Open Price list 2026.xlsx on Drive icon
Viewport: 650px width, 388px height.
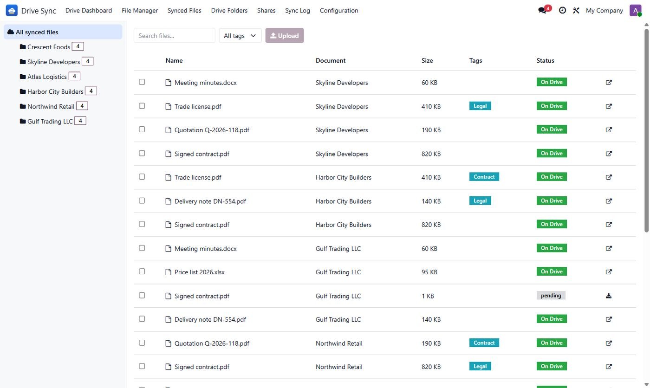click(609, 272)
